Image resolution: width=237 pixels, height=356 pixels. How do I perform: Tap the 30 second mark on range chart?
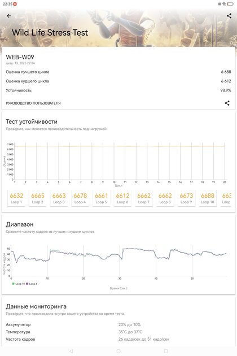point(120,279)
